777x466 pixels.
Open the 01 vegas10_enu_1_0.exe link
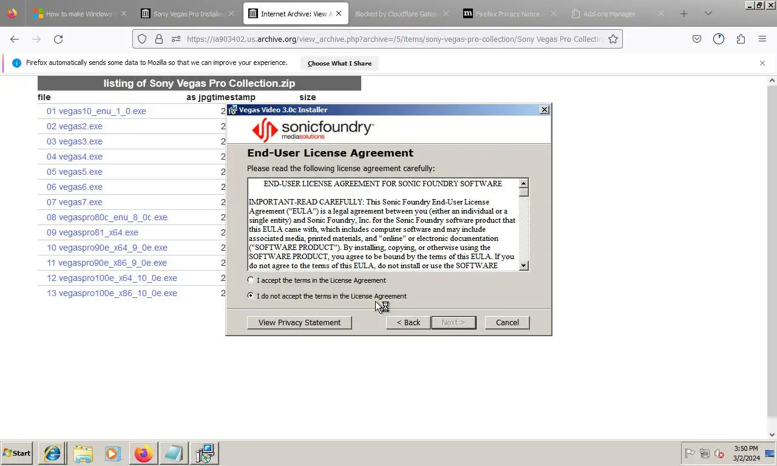[97, 111]
